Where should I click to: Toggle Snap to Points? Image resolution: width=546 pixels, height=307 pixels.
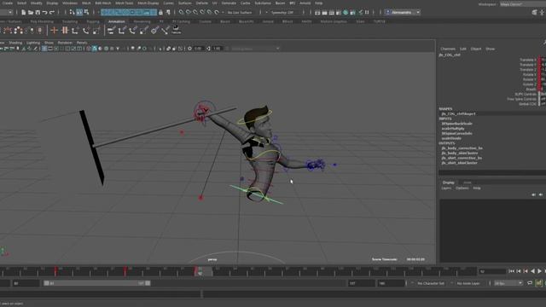tap(195, 12)
